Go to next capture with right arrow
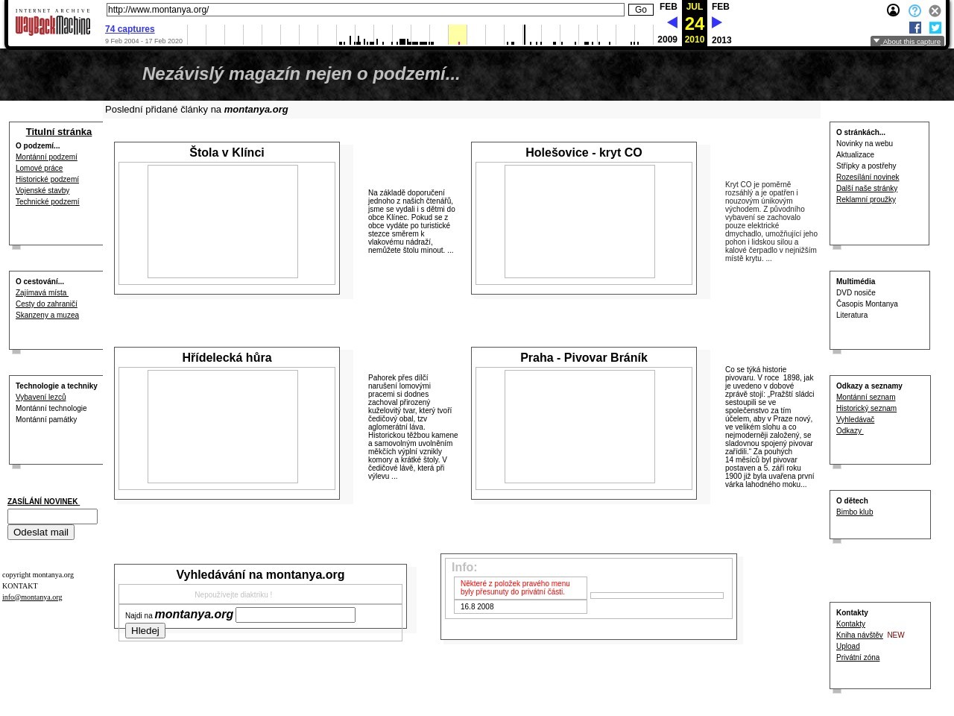The height and width of the screenshot is (716, 954). coord(717,23)
